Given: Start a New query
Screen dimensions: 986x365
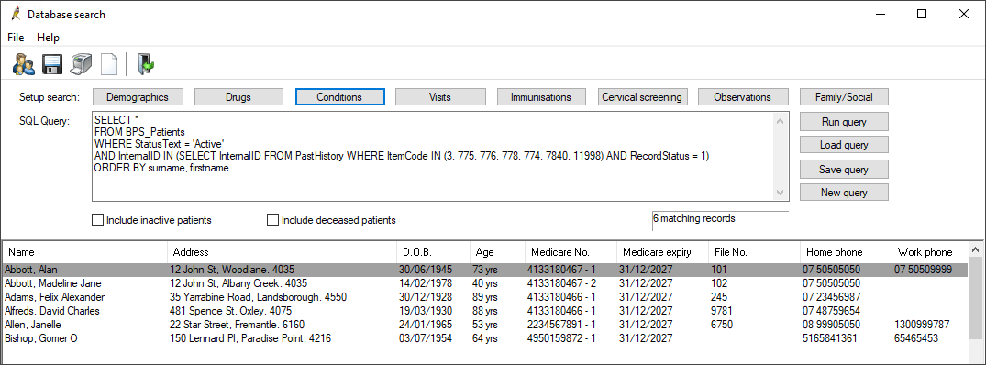Looking at the screenshot, I should point(844,193).
